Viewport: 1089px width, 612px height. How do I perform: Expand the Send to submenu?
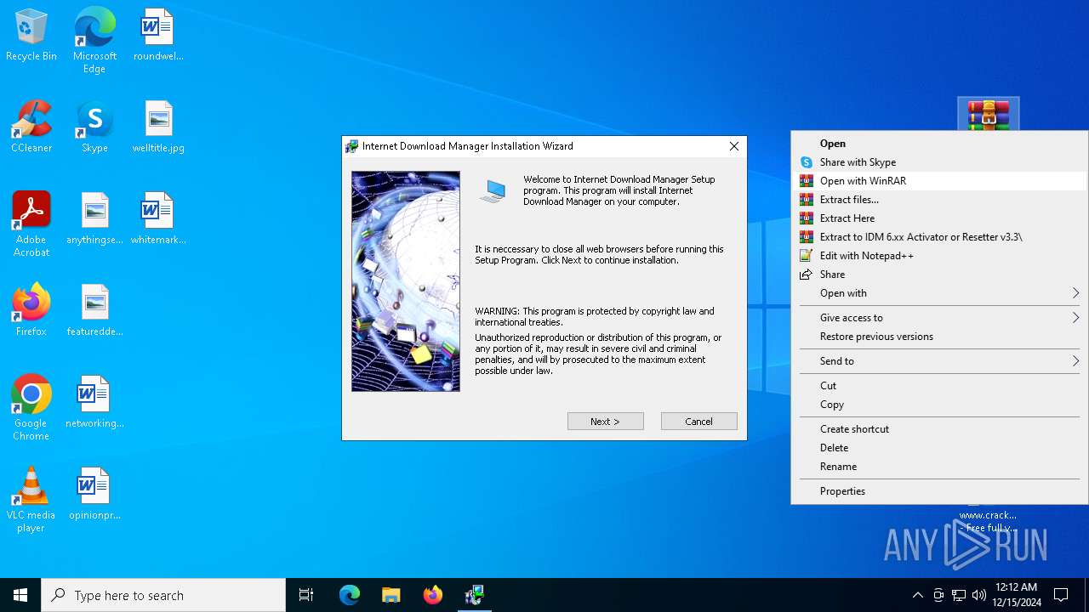point(939,361)
